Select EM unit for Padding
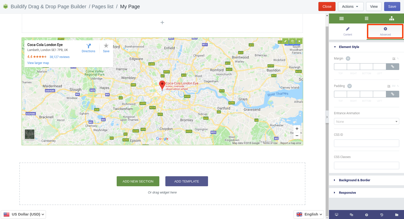The height and width of the screenshot is (219, 404). pos(393,86)
